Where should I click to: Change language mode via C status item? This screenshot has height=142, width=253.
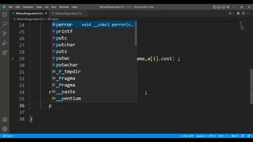(227, 136)
